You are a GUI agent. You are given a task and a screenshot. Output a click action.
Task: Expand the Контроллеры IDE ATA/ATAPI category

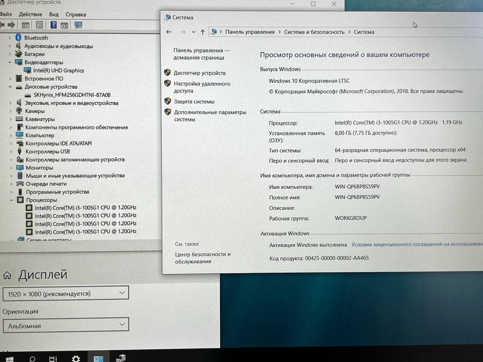coord(11,143)
